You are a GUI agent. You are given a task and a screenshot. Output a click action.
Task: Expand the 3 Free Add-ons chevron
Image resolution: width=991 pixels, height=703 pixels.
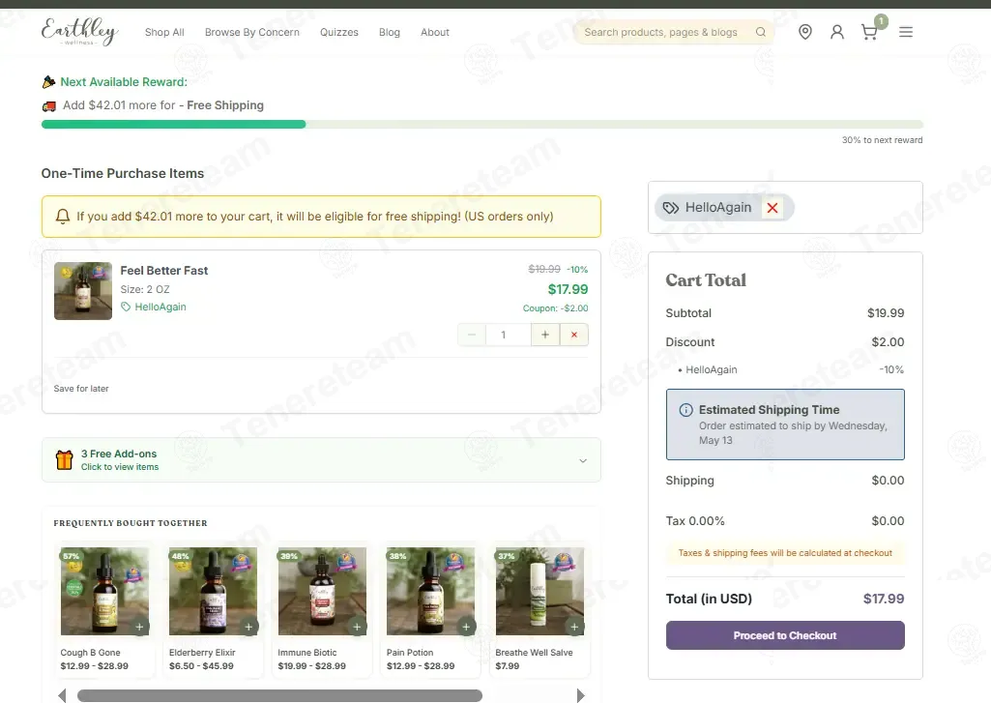click(x=583, y=461)
